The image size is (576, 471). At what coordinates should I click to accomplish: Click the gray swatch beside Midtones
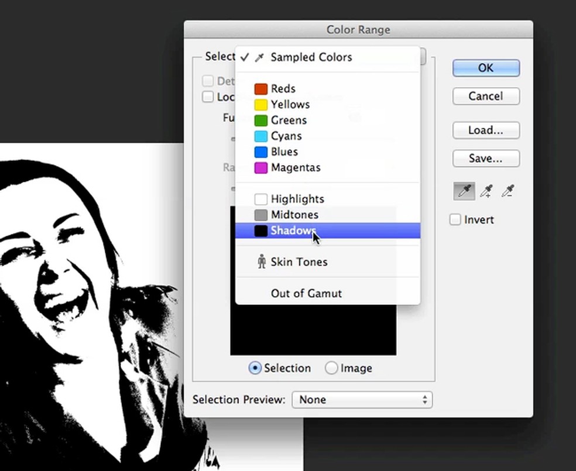[260, 215]
